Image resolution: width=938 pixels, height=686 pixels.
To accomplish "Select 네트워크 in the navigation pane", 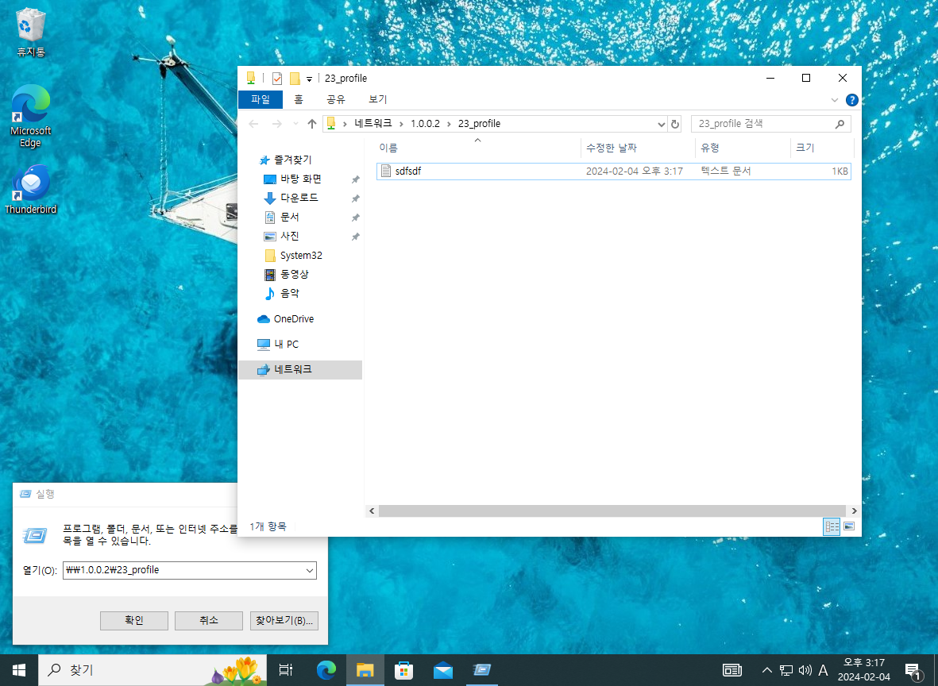I will 300,370.
